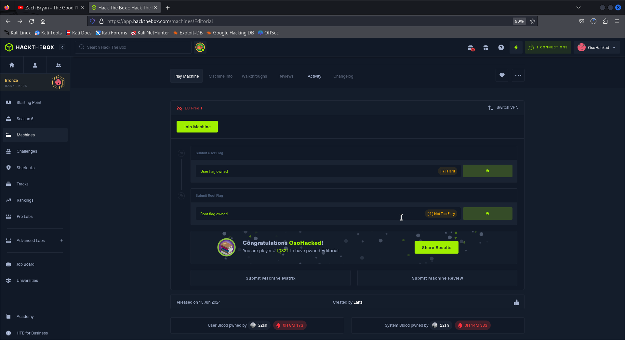Open 22sh profile in System Blood
The width and height of the screenshot is (625, 340).
click(x=441, y=325)
